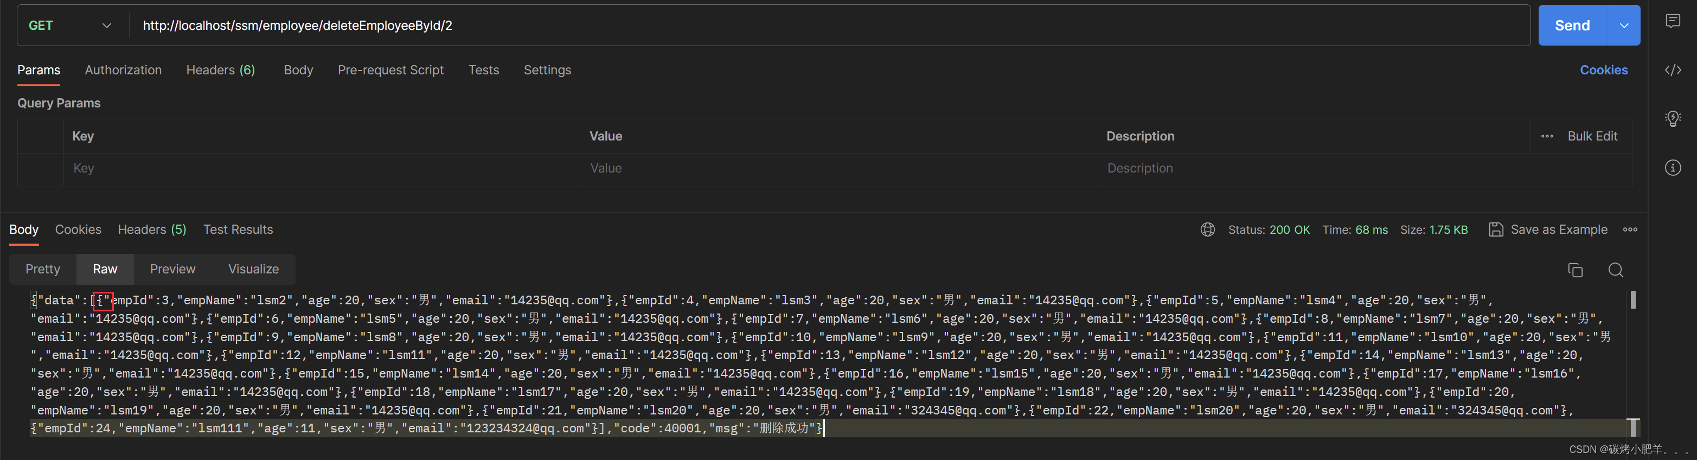Screen dimensions: 1697x460
Task: Open the GET method dropdown
Action: tap(70, 25)
